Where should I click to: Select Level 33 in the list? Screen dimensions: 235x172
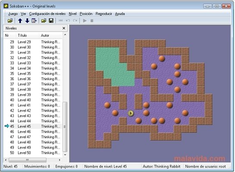tap(33, 63)
